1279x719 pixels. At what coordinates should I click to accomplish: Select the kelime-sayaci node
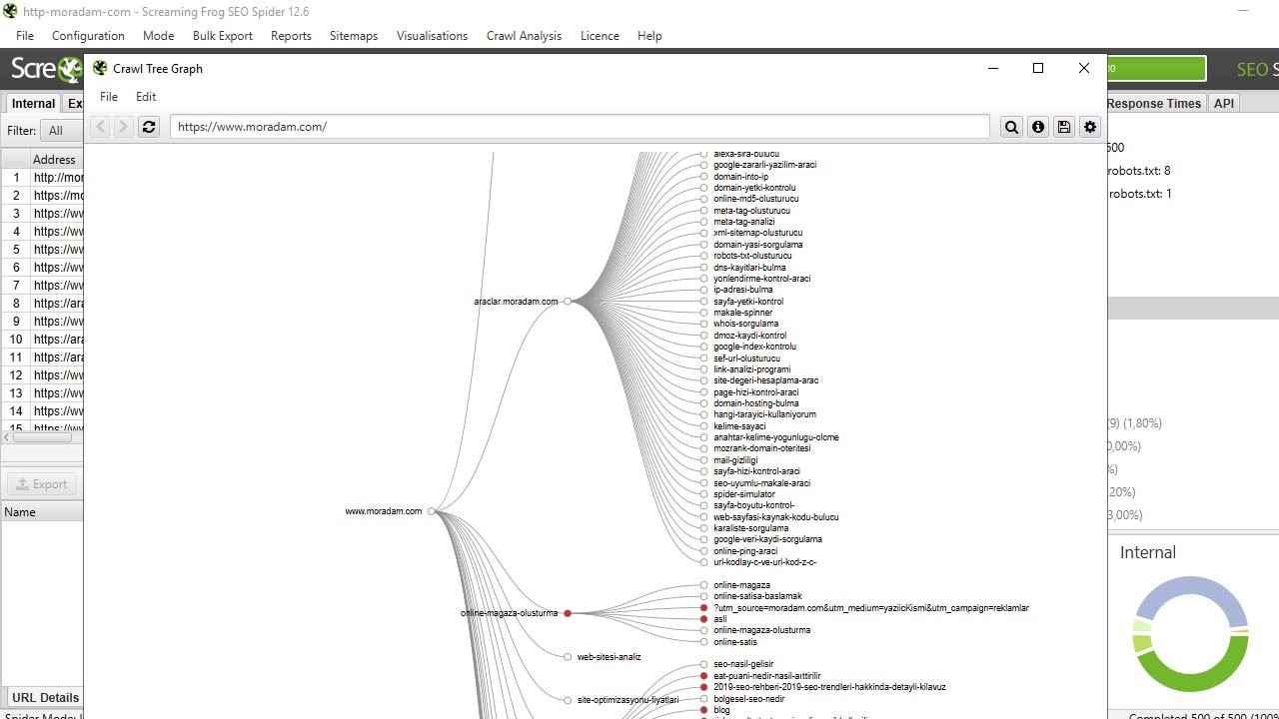tap(704, 426)
